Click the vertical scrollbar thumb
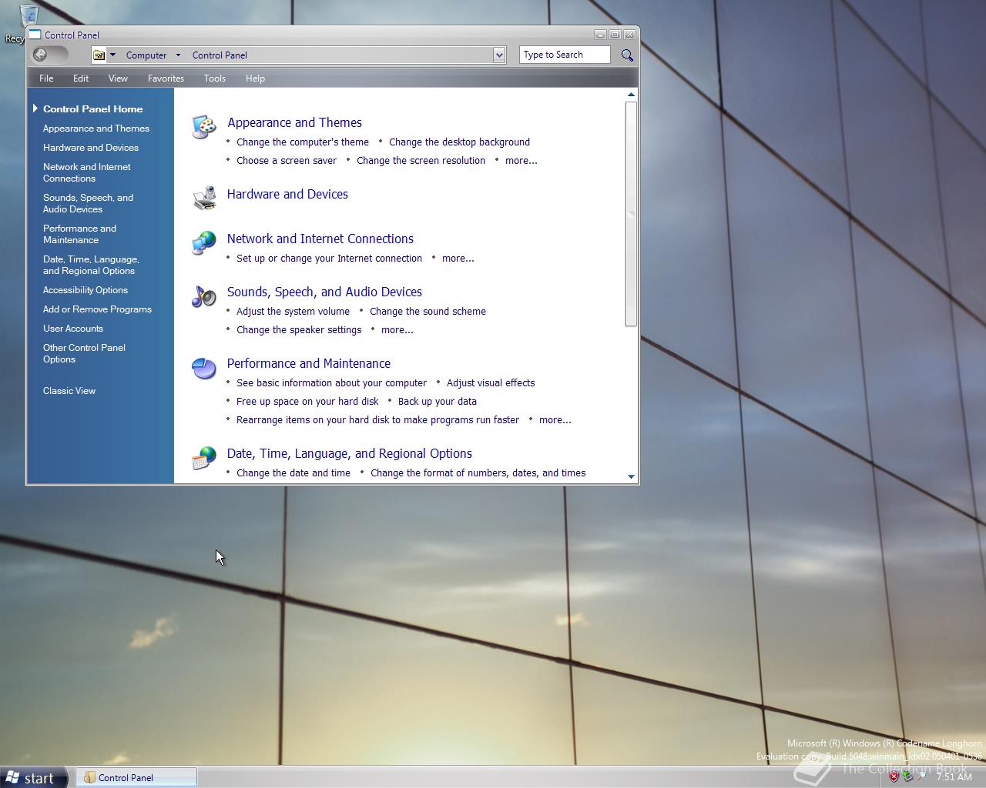Screen dimensions: 986x788 [x=631, y=214]
